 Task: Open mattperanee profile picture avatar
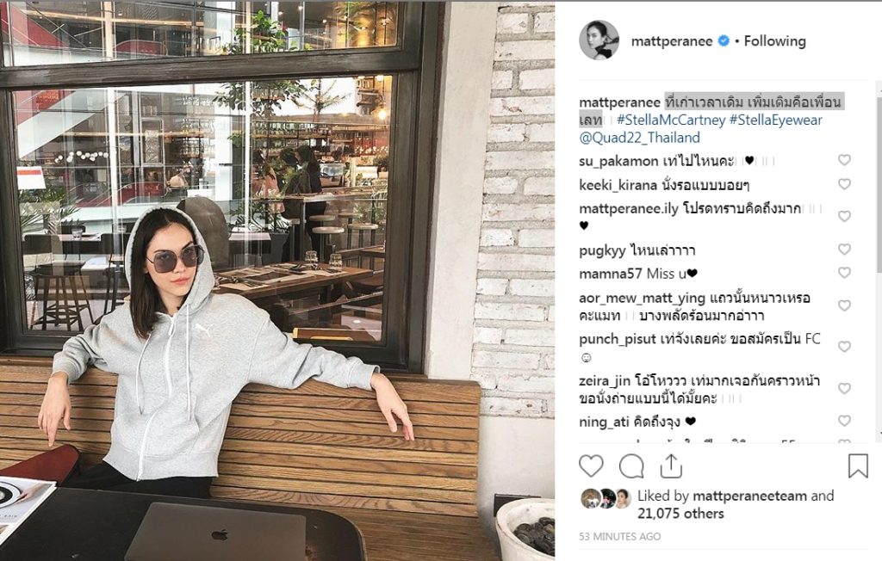click(x=599, y=40)
